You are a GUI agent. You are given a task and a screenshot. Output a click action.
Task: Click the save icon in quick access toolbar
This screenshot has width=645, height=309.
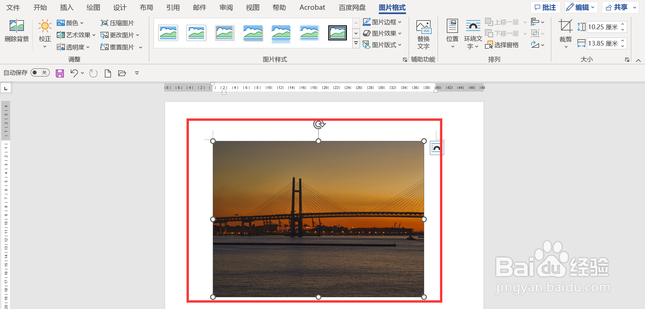(x=60, y=73)
